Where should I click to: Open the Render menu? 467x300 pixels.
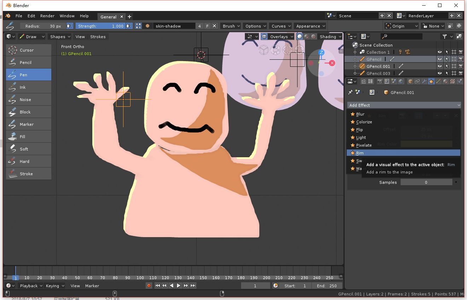47,16
